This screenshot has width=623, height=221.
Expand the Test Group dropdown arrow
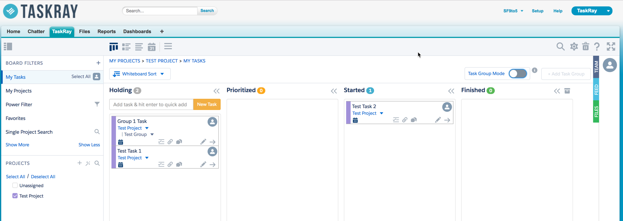[x=152, y=134]
